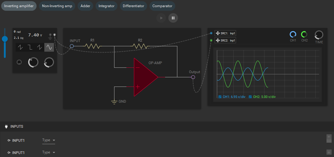Choose the waveform button between square and sine
The image size is (334, 157).
point(40,47)
